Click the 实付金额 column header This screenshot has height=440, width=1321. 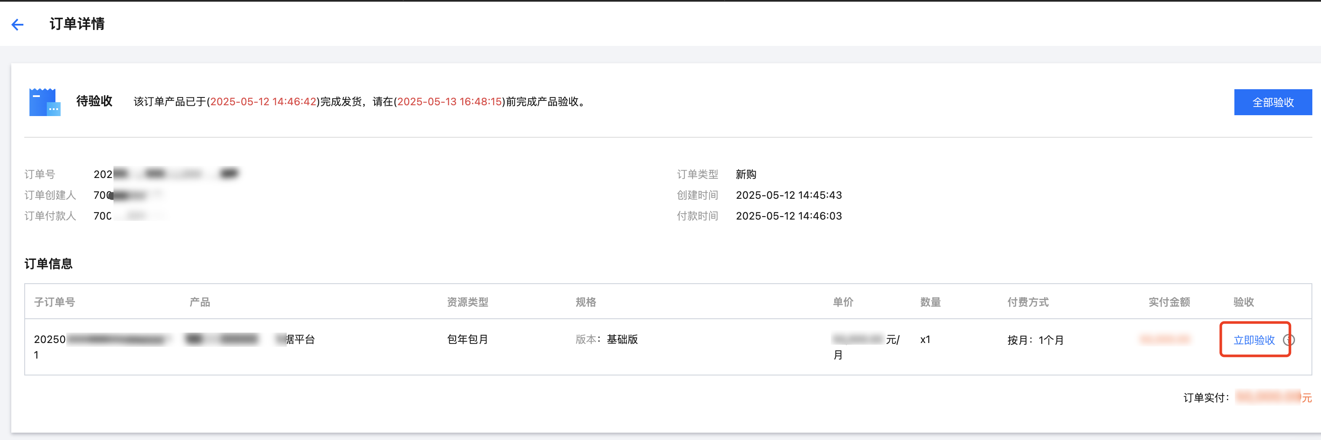(x=1169, y=302)
